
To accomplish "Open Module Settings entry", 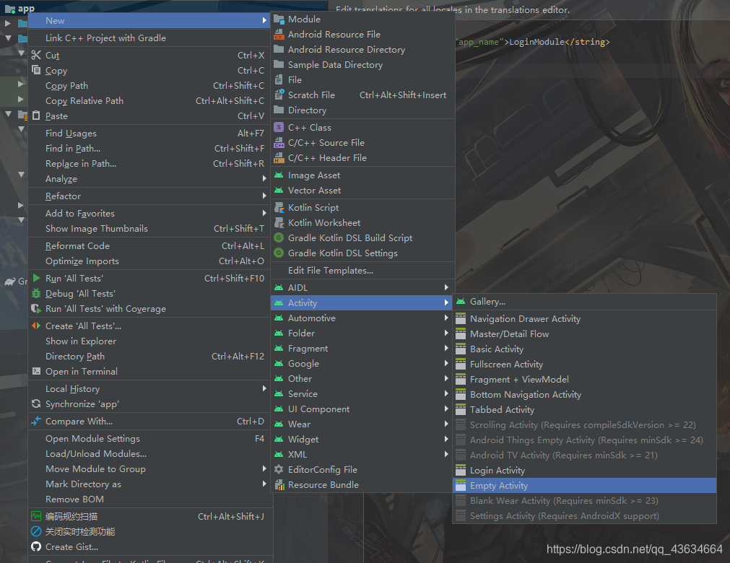I will pyautogui.click(x=149, y=438).
